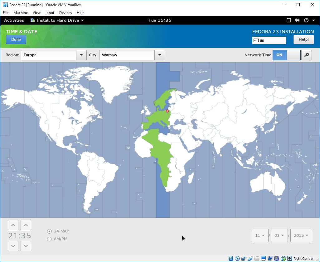Viewport: 320px width, 262px height.
Task: Click the keyboard layout icon next to us
Action: coord(256,40)
